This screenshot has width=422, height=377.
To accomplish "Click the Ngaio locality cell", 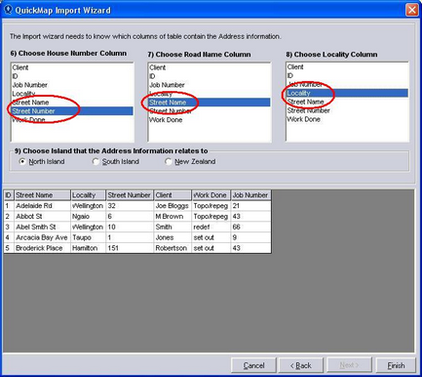I will point(88,217).
